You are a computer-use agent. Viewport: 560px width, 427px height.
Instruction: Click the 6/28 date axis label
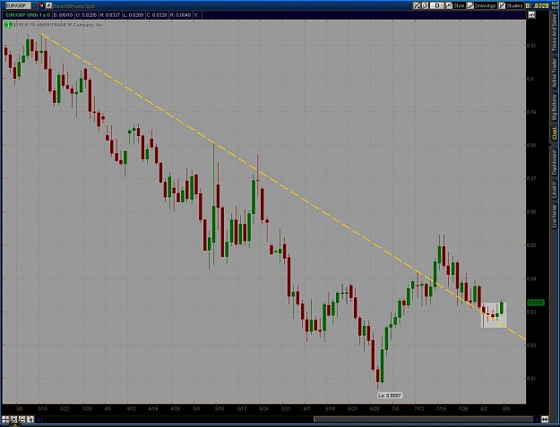[374, 409]
